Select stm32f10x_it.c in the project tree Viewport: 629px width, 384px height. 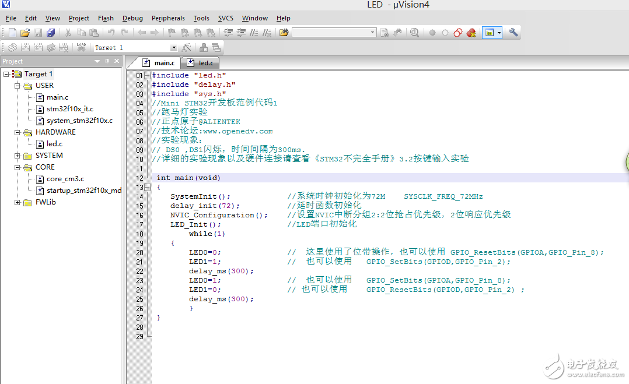point(69,109)
